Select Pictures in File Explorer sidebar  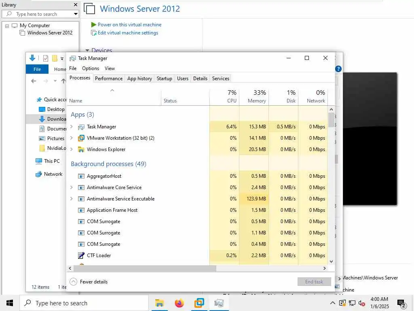[x=52, y=138]
